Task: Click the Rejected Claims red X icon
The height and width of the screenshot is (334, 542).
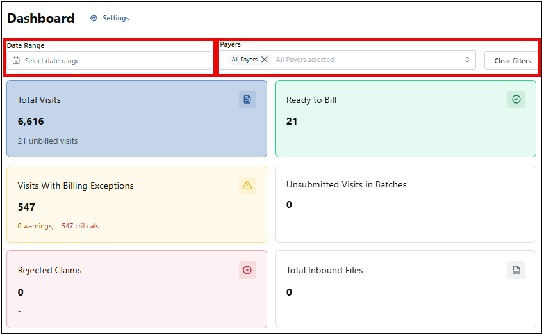Action: pos(247,270)
